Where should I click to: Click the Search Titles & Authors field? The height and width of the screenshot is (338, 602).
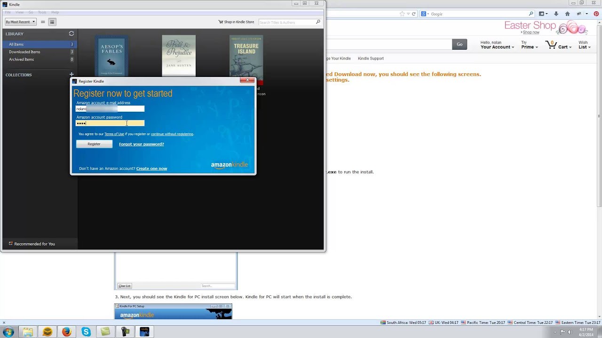(x=287, y=22)
